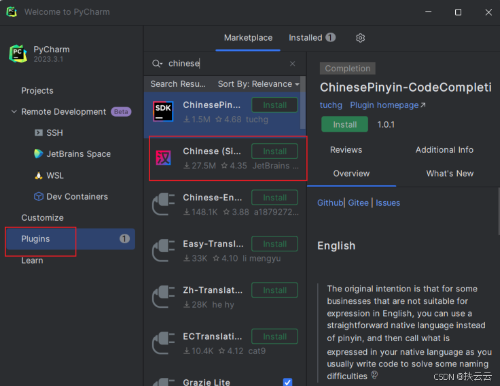500x386 pixels.
Task: Clear the search field with X
Action: pyautogui.click(x=292, y=63)
